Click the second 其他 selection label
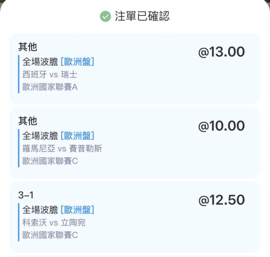270x257 pixels. (x=27, y=121)
